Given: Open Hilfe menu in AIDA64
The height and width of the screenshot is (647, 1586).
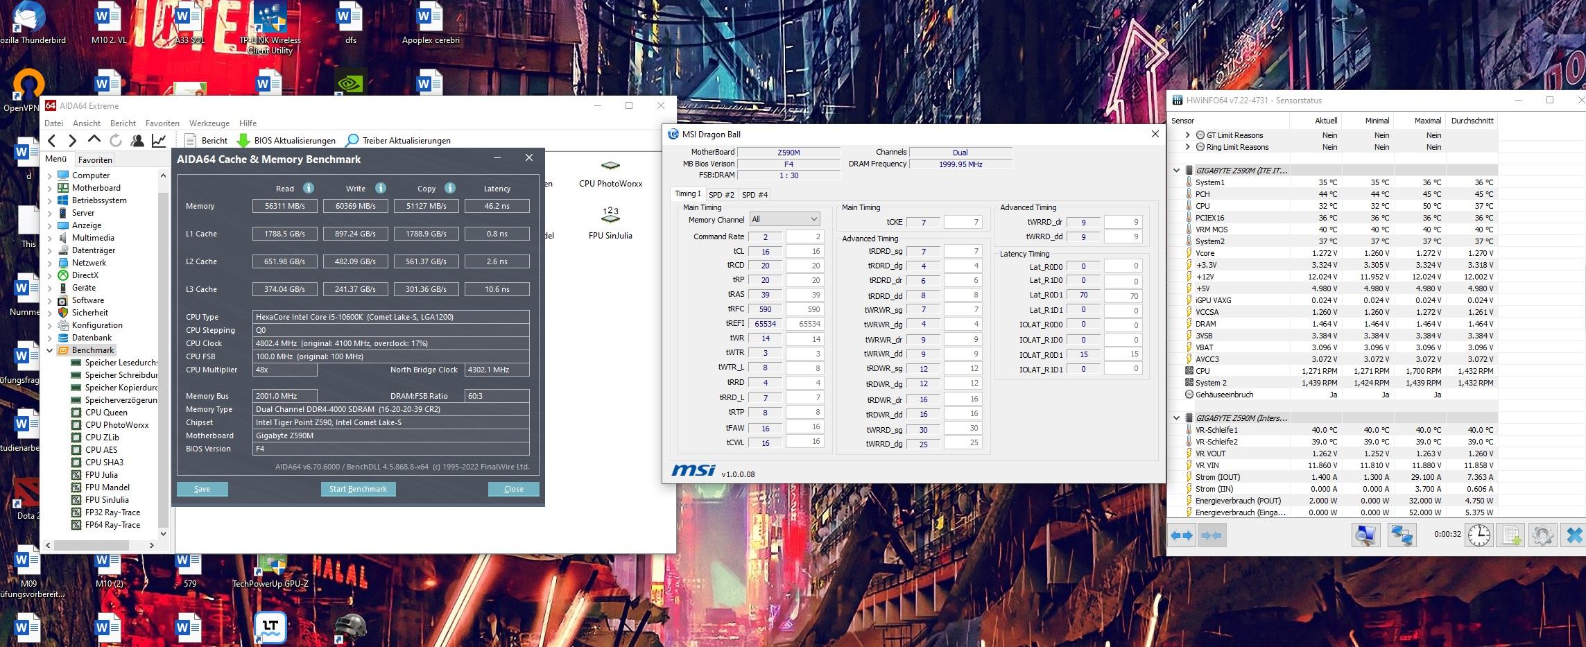Looking at the screenshot, I should pyautogui.click(x=248, y=123).
